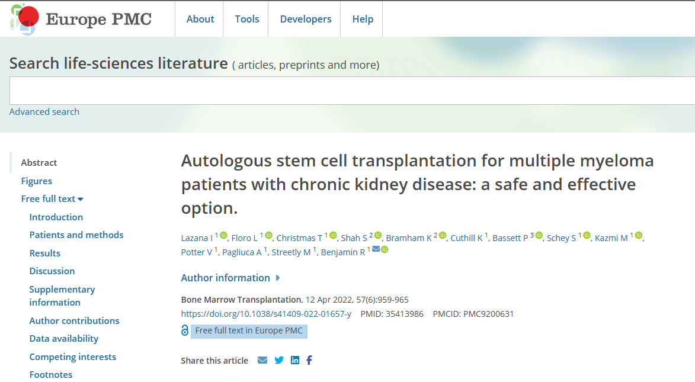
Task: Open Lazana I's ORCID icon
Action: point(223,236)
